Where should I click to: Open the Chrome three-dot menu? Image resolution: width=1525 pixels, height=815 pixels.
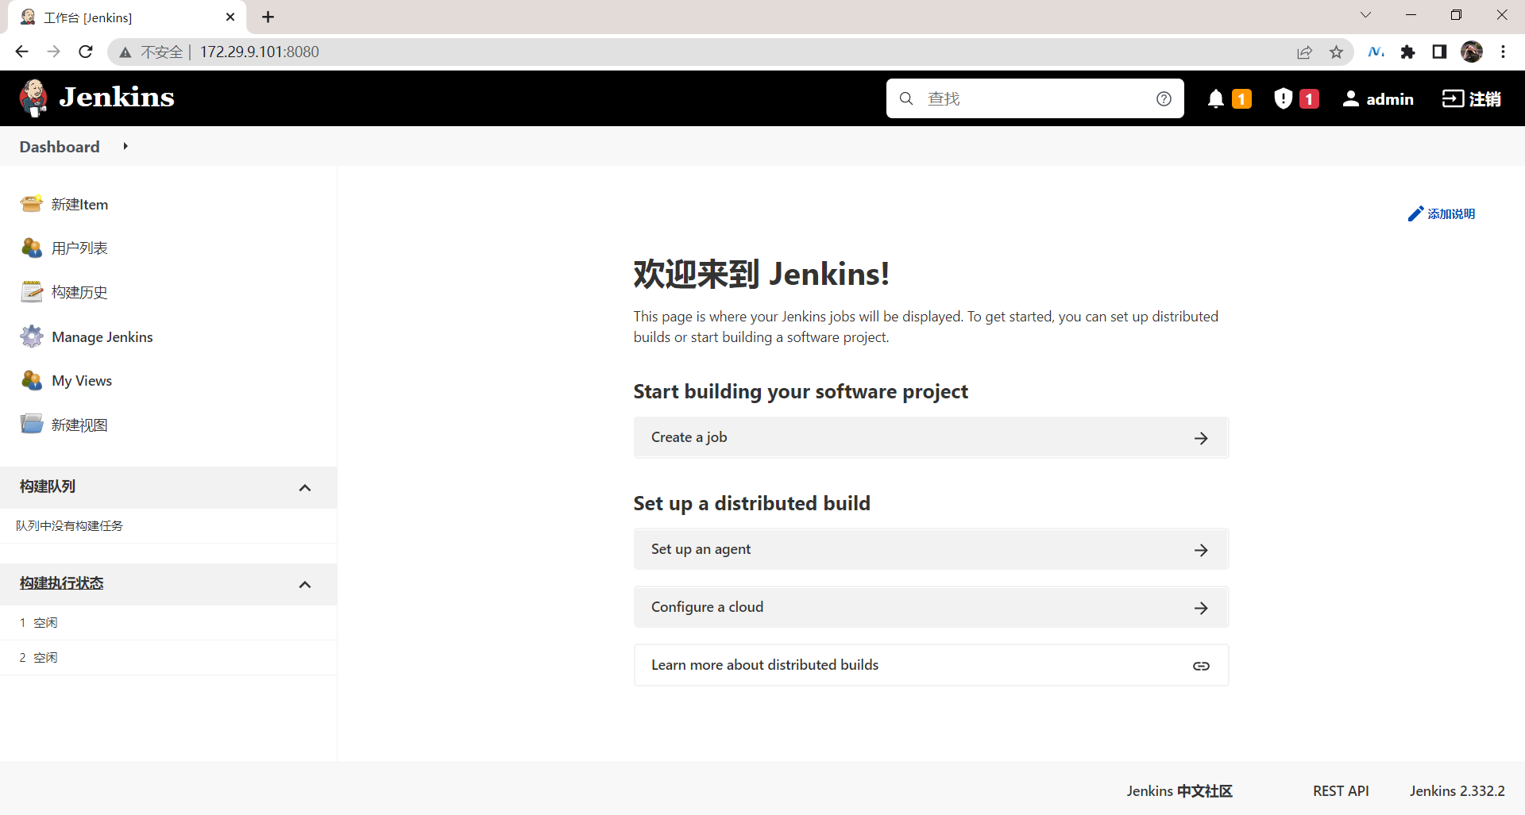pyautogui.click(x=1503, y=52)
